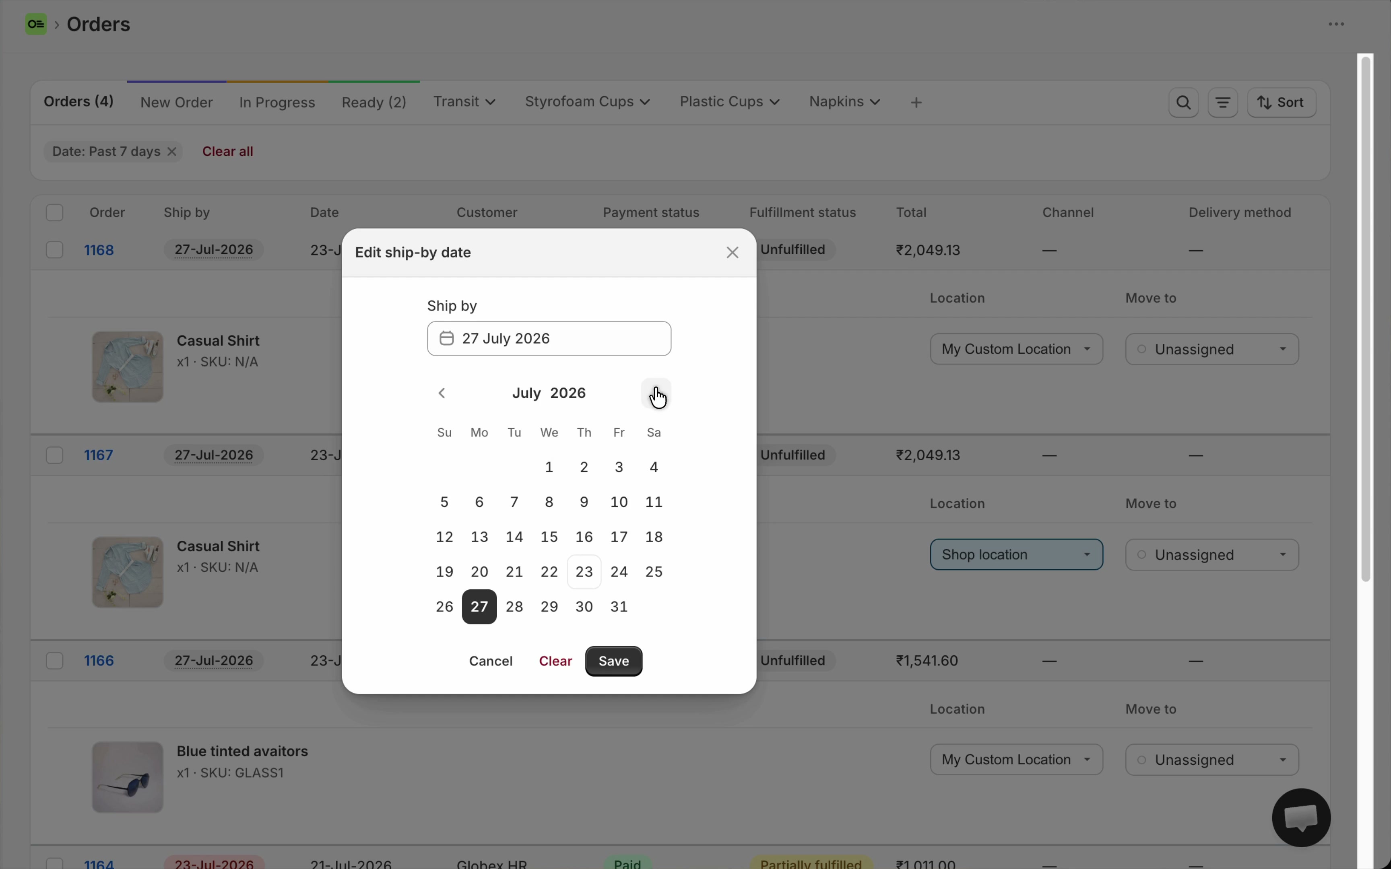Screen dimensions: 1391x869
Task: Click Clear in ship-by dialog
Action: pos(555,661)
